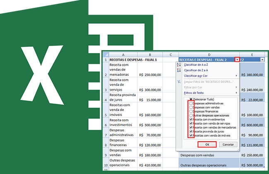
Task: Select row 2 header
Action: tap(106, 70)
